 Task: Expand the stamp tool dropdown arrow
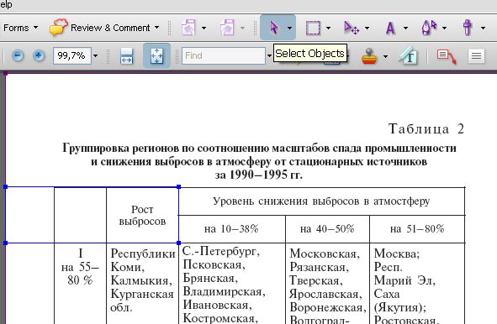(x=385, y=56)
